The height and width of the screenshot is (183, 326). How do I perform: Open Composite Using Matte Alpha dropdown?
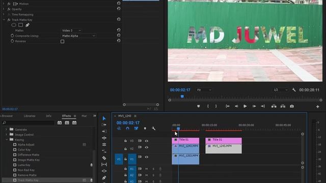click(x=78, y=36)
